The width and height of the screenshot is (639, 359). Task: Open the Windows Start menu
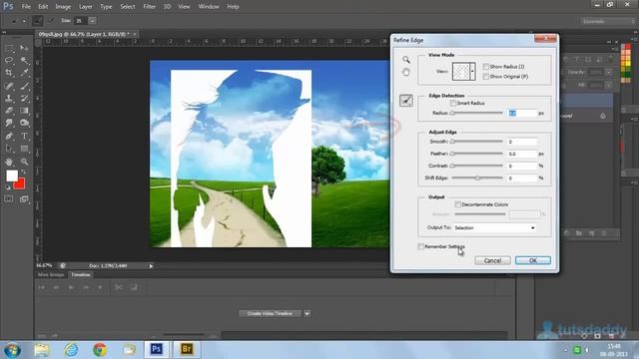12,350
